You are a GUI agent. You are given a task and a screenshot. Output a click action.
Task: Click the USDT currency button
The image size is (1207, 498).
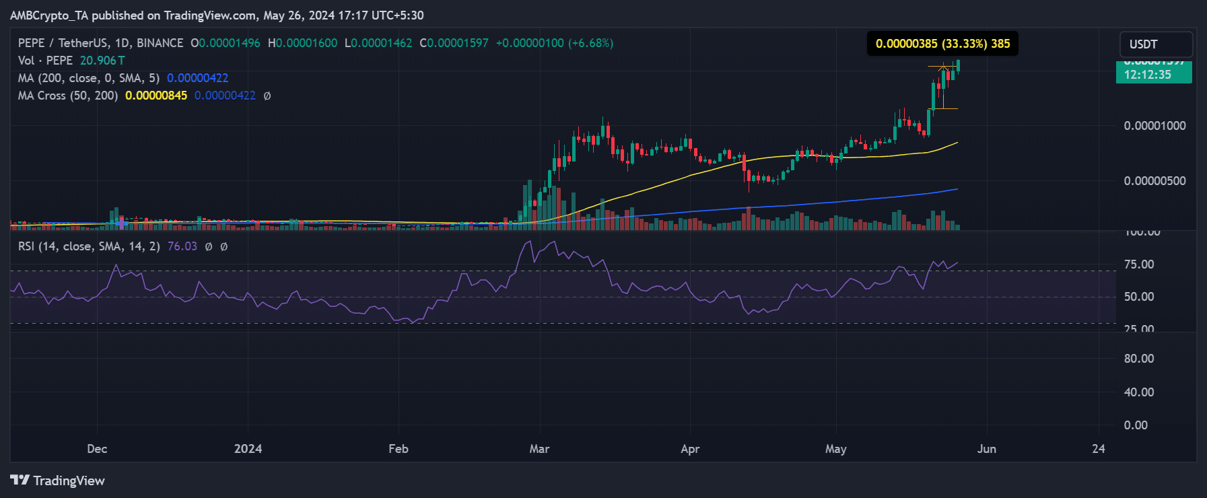[1156, 44]
